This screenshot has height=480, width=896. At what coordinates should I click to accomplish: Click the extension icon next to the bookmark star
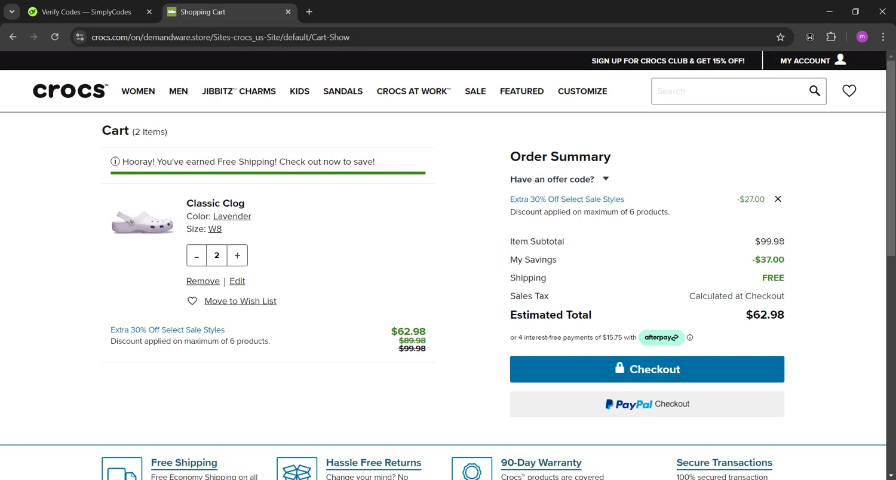[x=810, y=37]
